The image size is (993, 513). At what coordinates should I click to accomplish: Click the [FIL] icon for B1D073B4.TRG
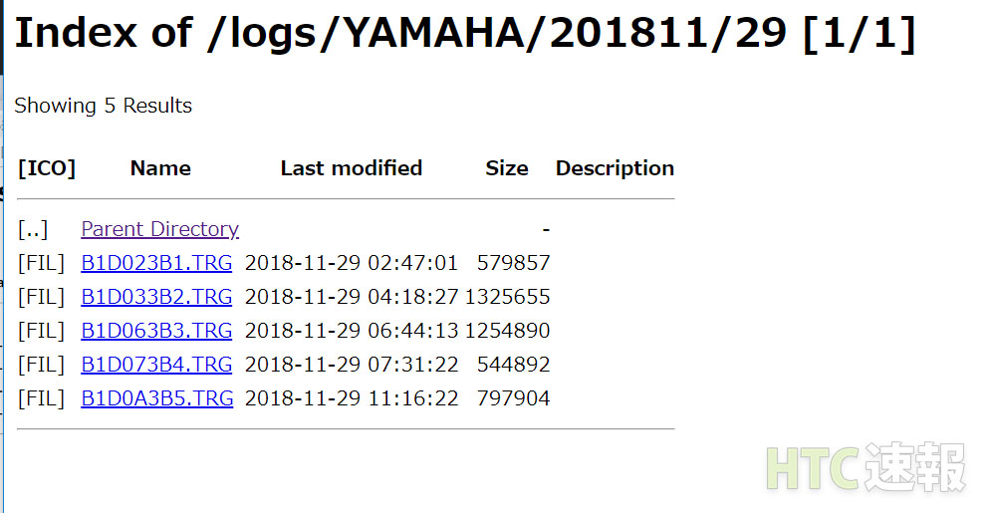(41, 365)
